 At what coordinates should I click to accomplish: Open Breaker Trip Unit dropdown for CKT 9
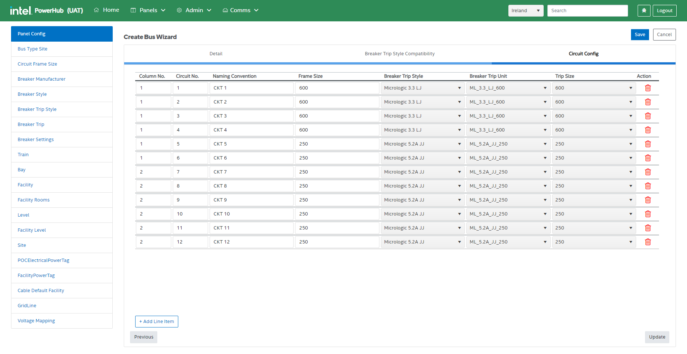coord(508,200)
